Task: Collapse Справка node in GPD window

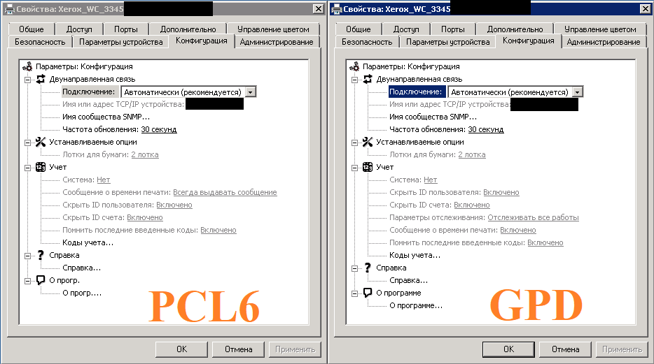Action: pos(354,268)
